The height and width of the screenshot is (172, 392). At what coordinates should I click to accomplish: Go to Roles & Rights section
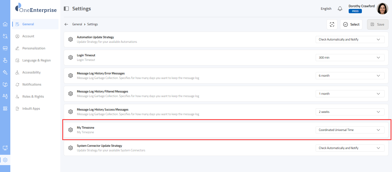coord(33,96)
